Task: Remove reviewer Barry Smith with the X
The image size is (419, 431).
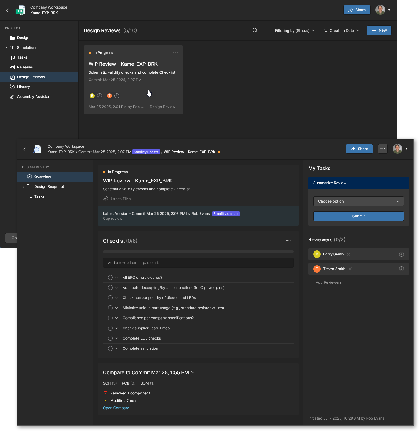Action: [349, 254]
